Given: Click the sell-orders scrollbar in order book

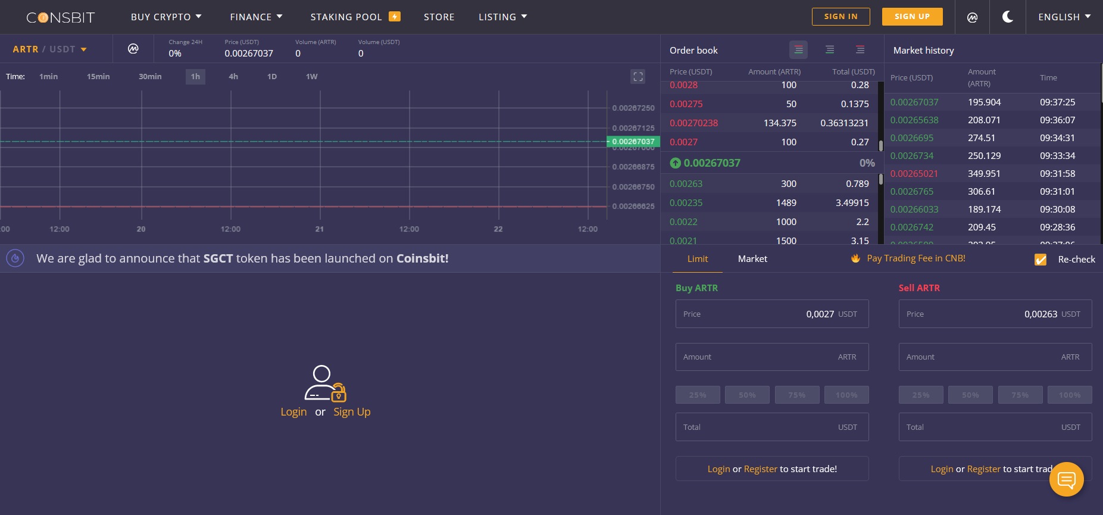Looking at the screenshot, I should coord(881,145).
